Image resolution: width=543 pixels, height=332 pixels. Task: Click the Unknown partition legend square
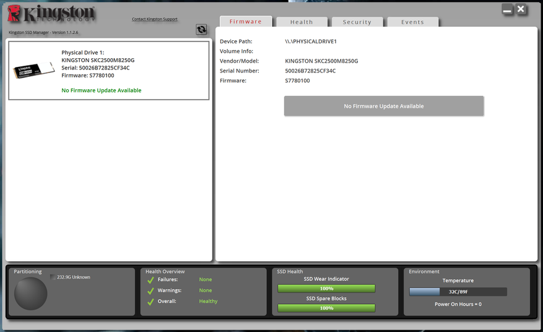53,277
